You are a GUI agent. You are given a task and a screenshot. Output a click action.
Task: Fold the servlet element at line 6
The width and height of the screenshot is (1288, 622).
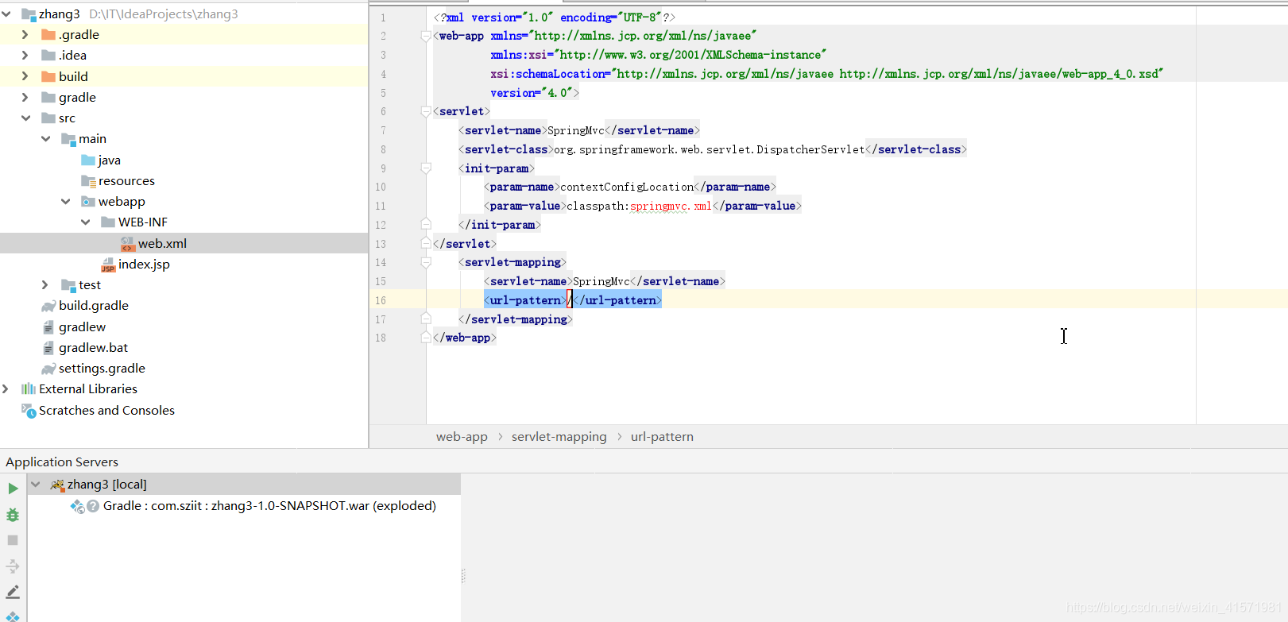tap(426, 112)
